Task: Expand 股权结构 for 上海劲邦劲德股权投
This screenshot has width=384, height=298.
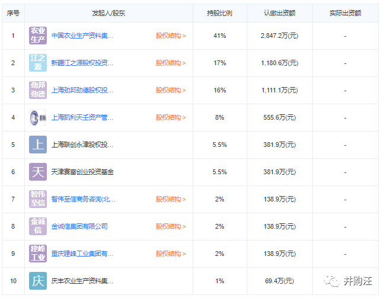Action: tap(171, 90)
